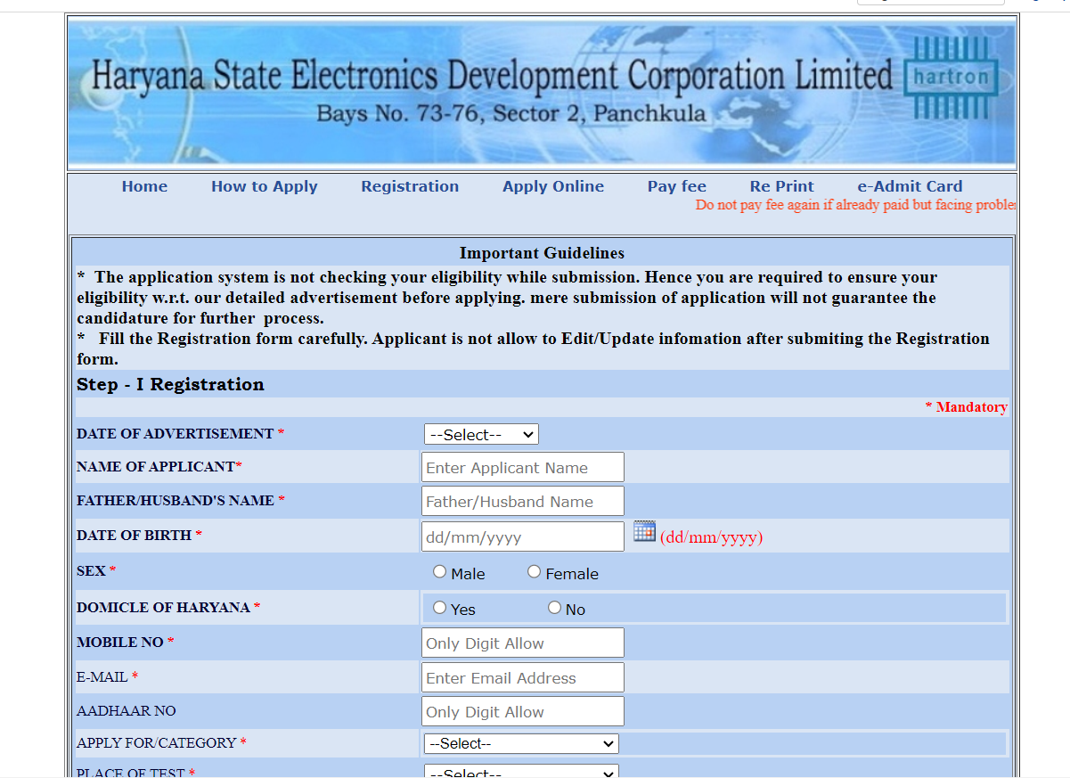The image size is (1070, 778).
Task: Click the Father/Husband Name input field
Action: coord(523,501)
